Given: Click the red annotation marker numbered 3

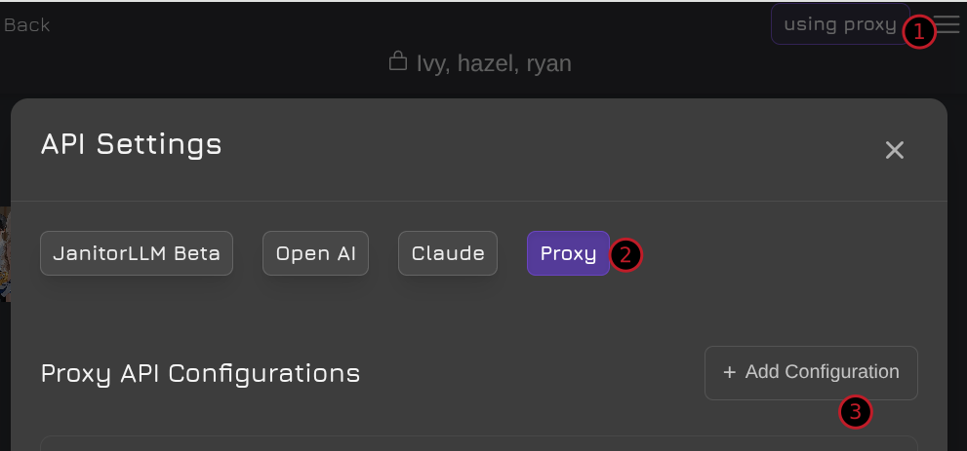Looking at the screenshot, I should pyautogui.click(x=856, y=412).
